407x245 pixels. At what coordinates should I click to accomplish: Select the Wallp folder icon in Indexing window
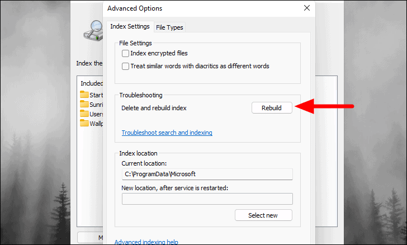(84, 123)
